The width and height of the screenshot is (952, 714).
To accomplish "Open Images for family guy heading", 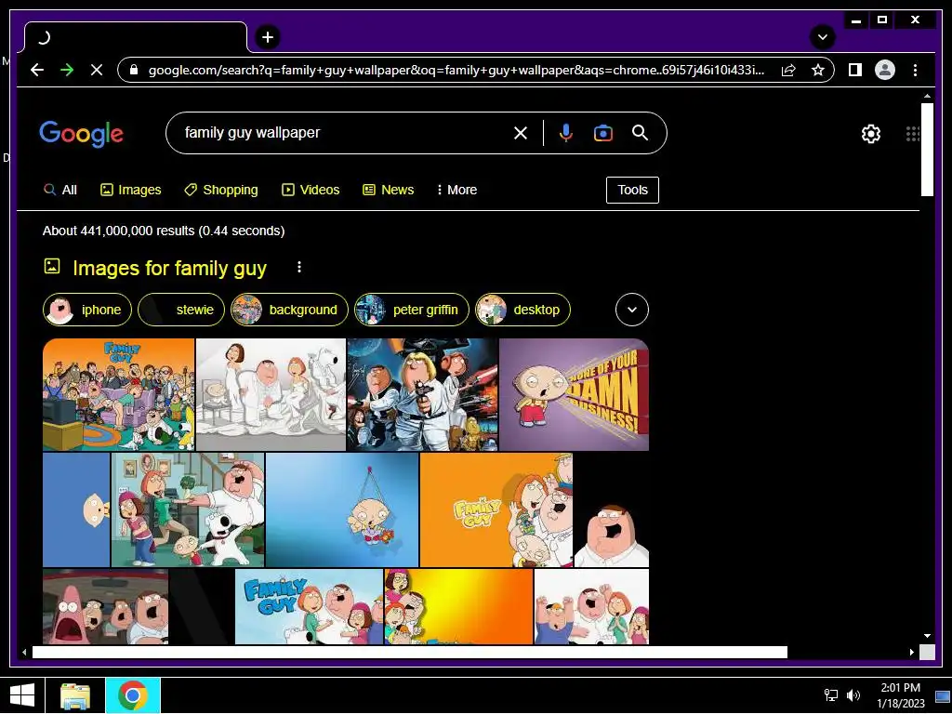I will click(169, 268).
